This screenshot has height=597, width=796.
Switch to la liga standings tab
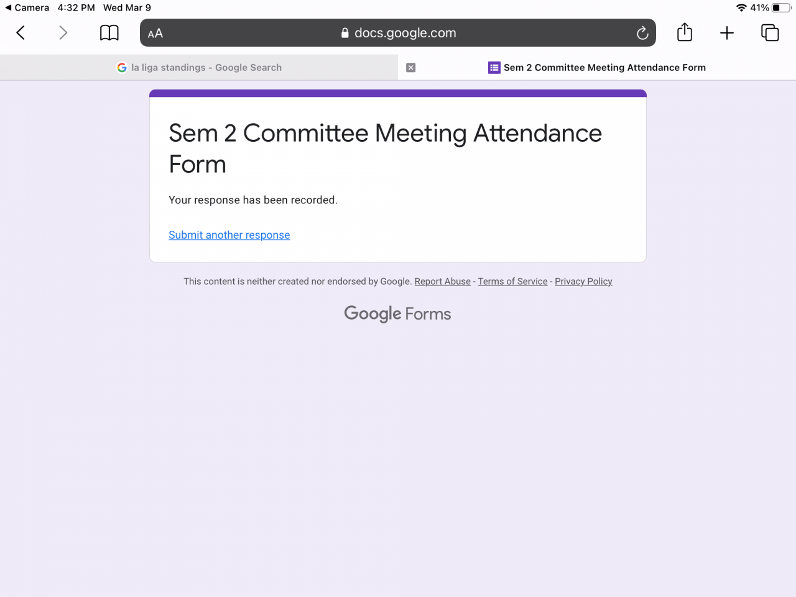click(199, 68)
